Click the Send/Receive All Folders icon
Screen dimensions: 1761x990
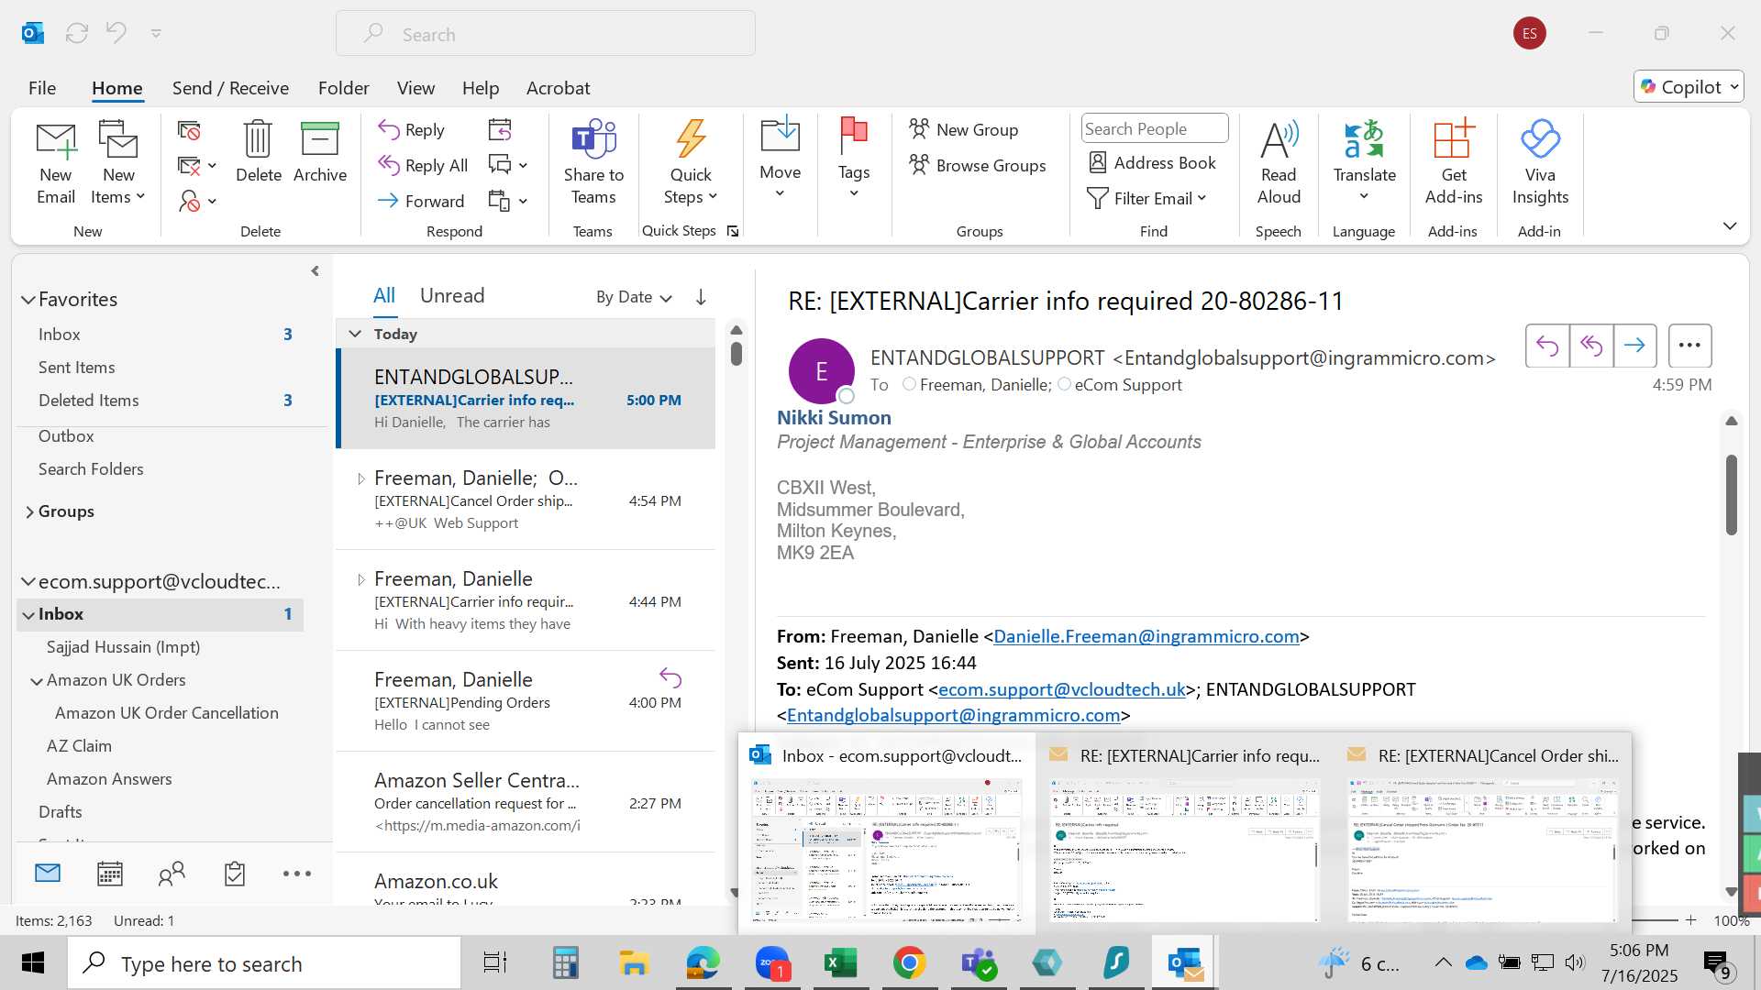(77, 33)
